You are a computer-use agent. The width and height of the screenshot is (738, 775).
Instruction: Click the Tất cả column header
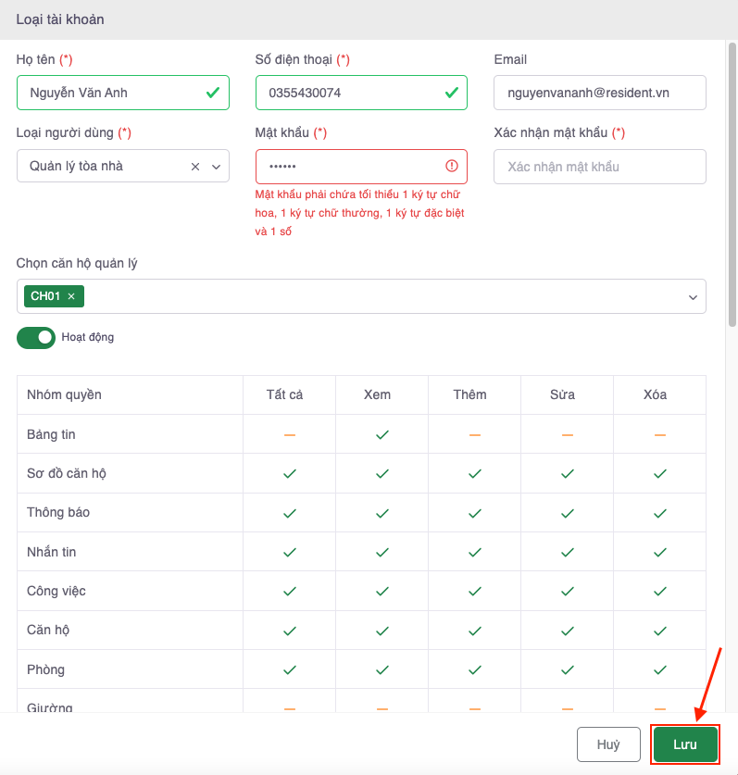click(x=284, y=394)
